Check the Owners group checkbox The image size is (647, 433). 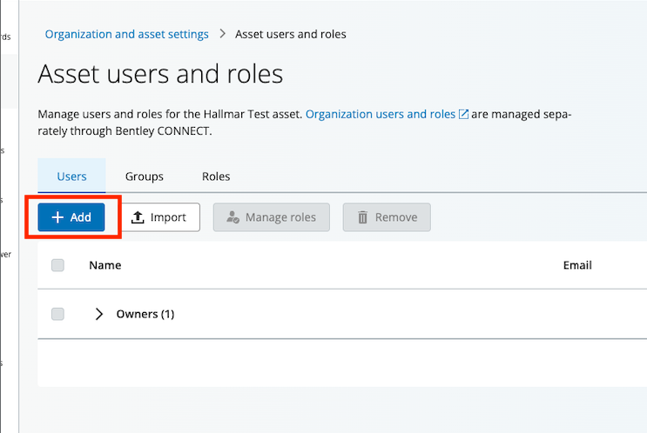(57, 314)
